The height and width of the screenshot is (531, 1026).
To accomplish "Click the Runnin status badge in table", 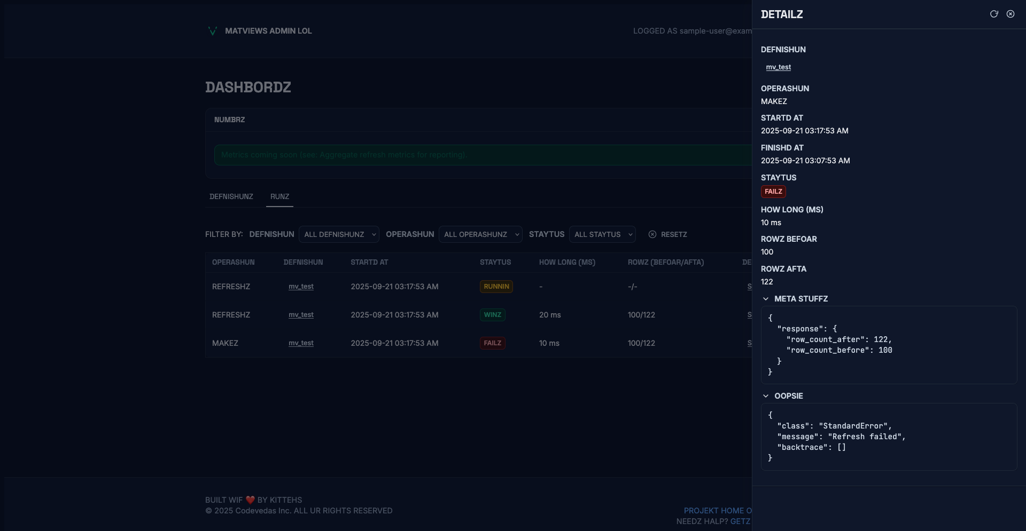I will point(496,287).
